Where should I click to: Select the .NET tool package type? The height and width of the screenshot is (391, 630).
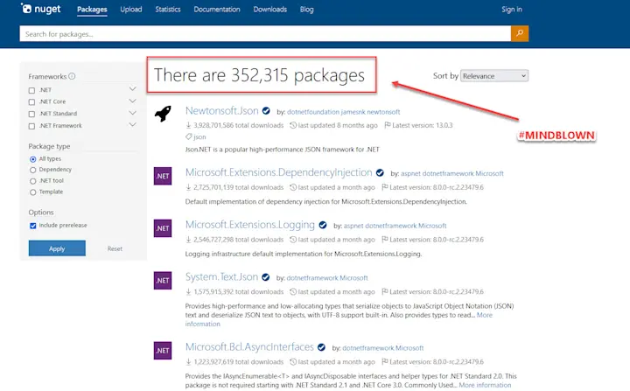pos(33,181)
